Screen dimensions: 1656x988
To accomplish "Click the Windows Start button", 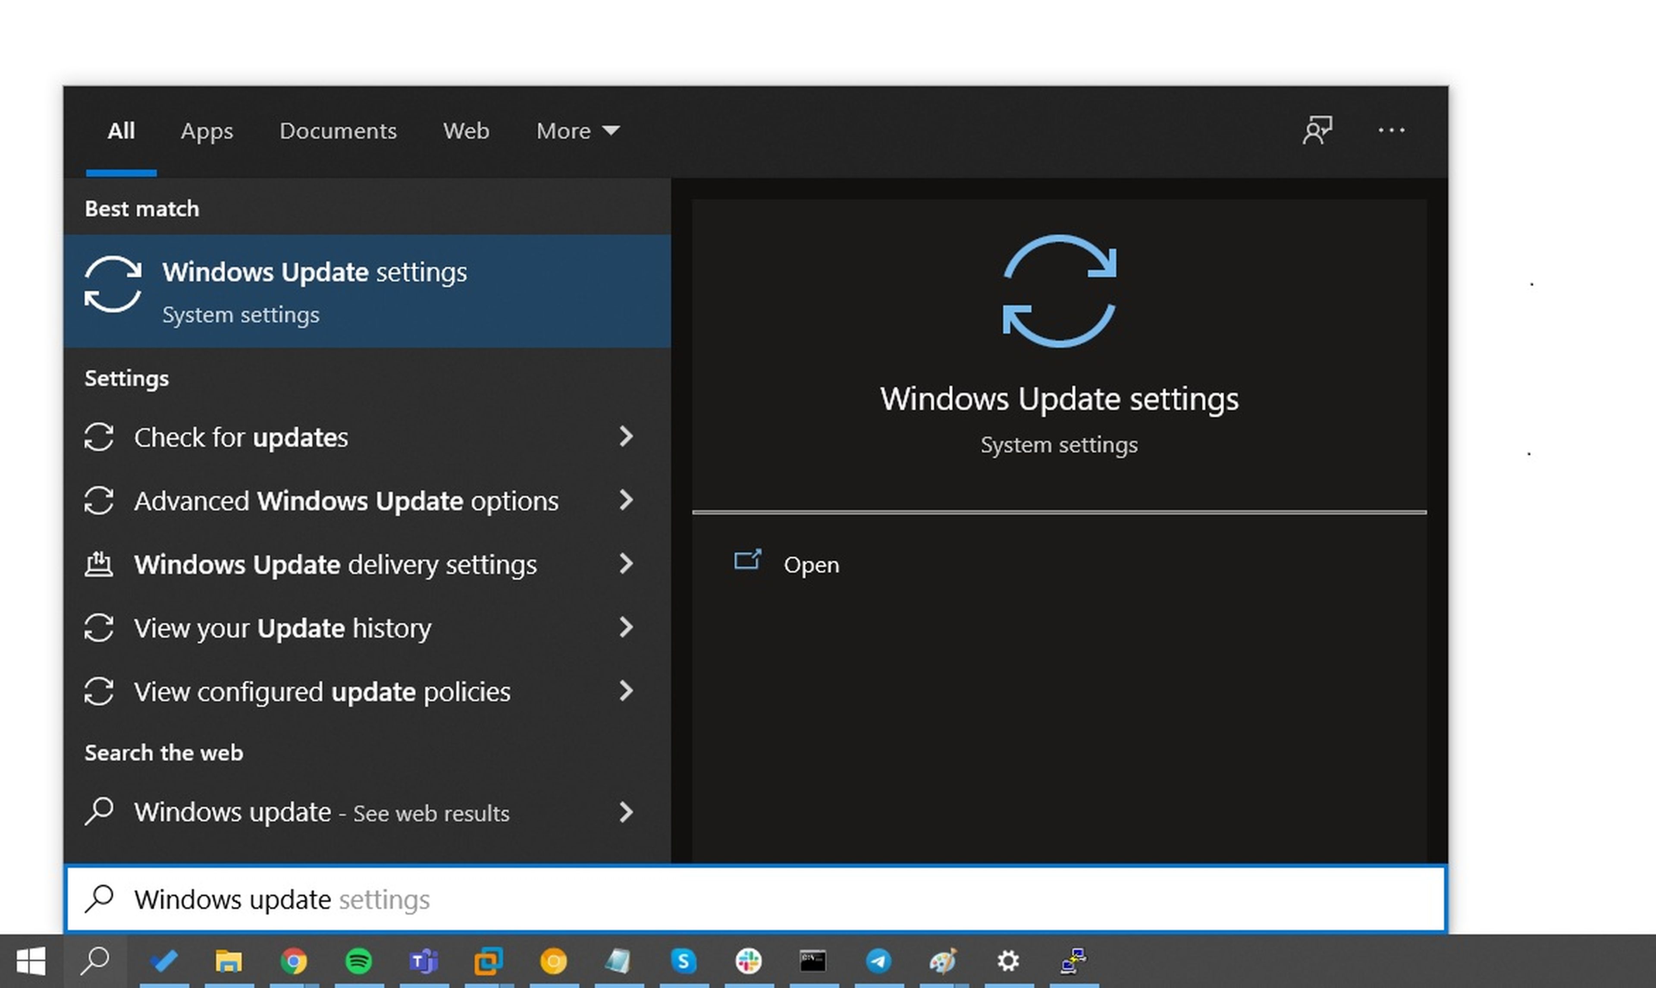I will 31,961.
